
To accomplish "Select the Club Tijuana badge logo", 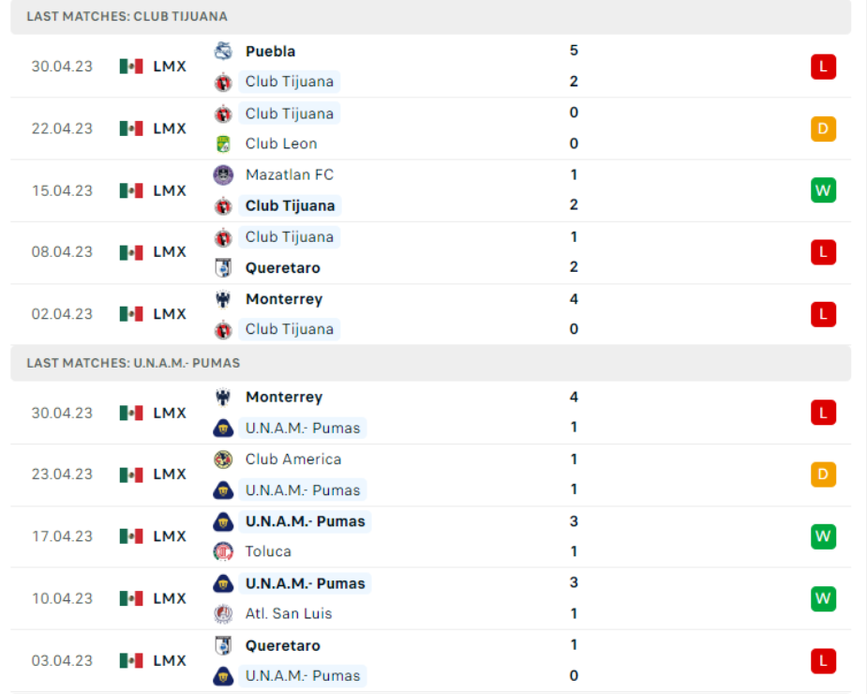I will 223,82.
